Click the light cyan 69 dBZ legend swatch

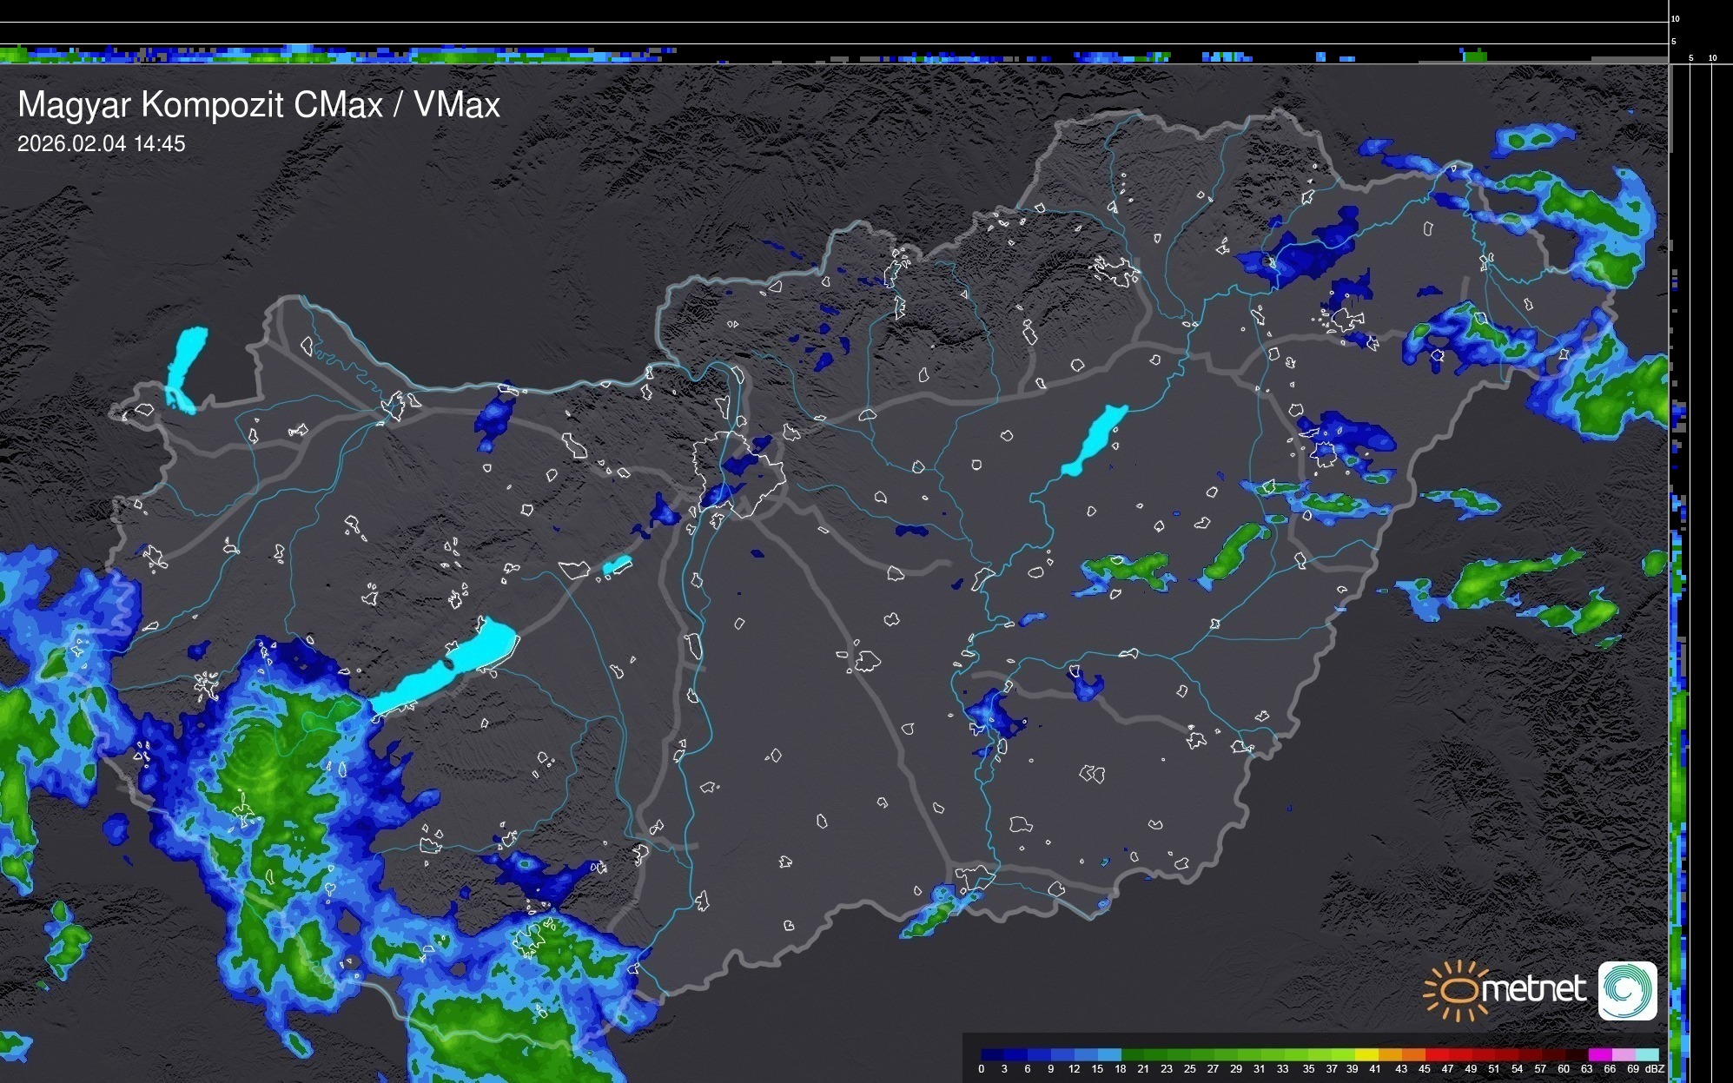(x=1645, y=1054)
